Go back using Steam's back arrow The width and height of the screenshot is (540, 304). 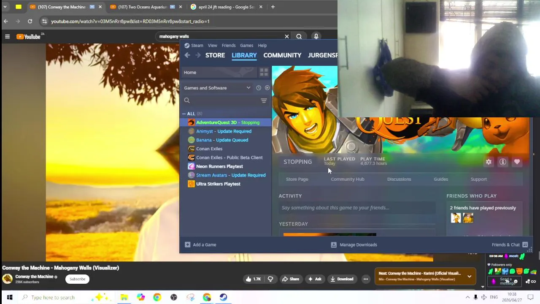pos(187,55)
